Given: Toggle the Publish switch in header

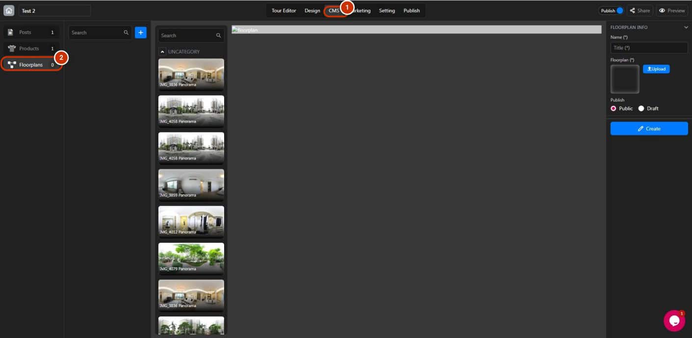Looking at the screenshot, I should [x=619, y=10].
